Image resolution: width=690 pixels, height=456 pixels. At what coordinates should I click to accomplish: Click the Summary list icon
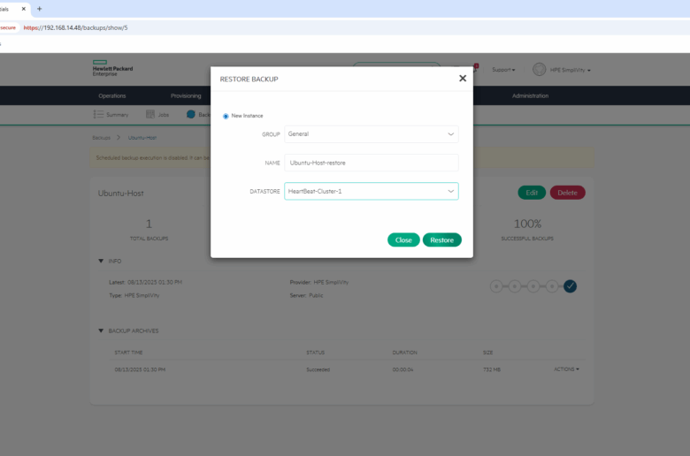[98, 114]
